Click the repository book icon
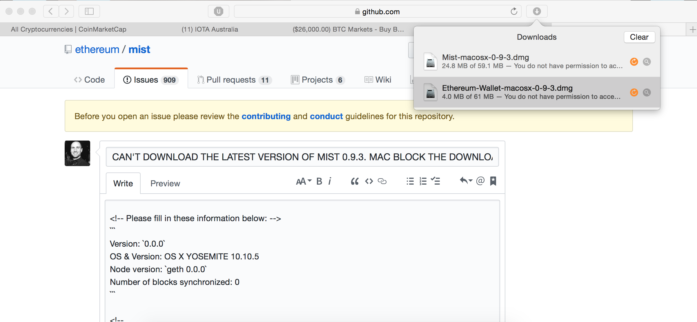697x322 pixels. (x=68, y=49)
